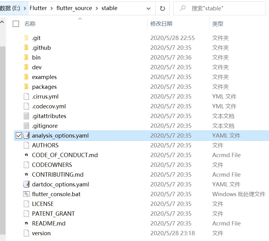Sort by the 类型 column header
The width and height of the screenshot is (269, 241).
(x=218, y=23)
